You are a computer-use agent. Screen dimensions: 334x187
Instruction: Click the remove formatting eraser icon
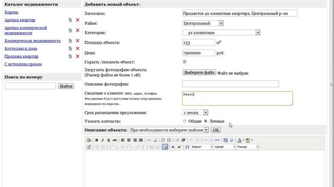[155, 140]
